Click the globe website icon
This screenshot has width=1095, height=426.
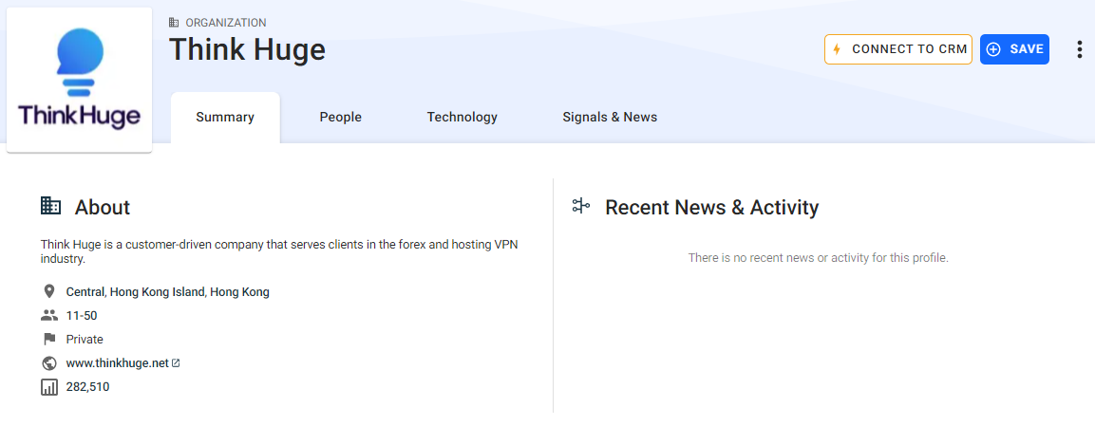tap(49, 362)
